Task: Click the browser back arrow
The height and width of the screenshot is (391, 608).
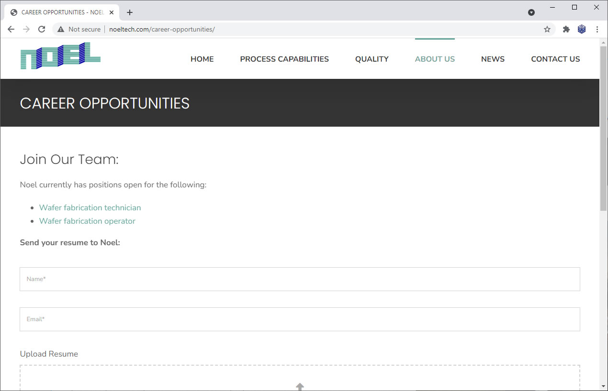Action: point(11,29)
